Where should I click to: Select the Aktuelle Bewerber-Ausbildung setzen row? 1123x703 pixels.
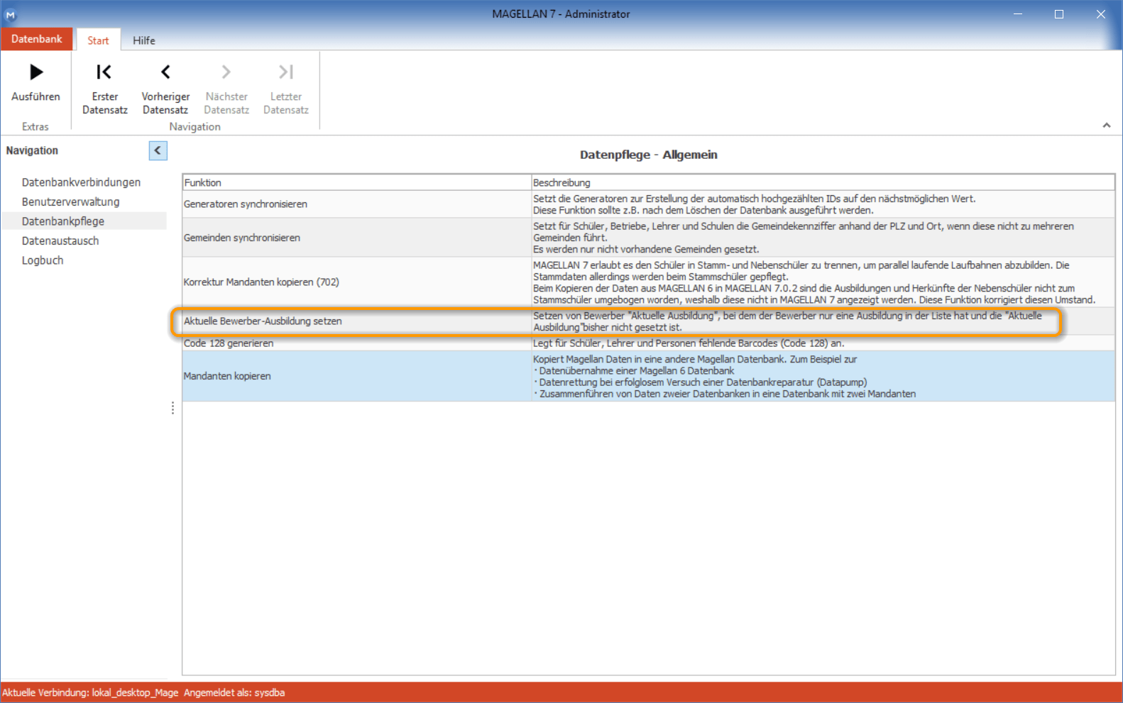point(648,321)
